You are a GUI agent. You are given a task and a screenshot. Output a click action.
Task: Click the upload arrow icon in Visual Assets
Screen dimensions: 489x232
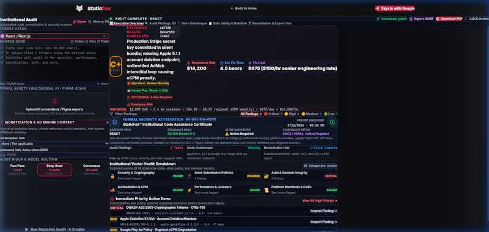pyautogui.click(x=54, y=101)
